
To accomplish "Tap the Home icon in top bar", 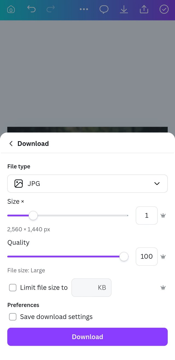I will 11,10.
